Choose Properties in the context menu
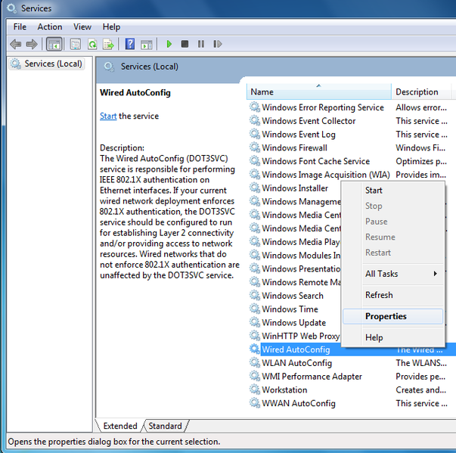This screenshot has width=456, height=453. (x=393, y=316)
